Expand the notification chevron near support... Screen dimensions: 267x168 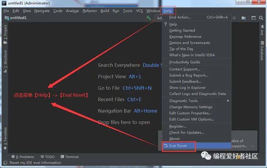(x=253, y=146)
